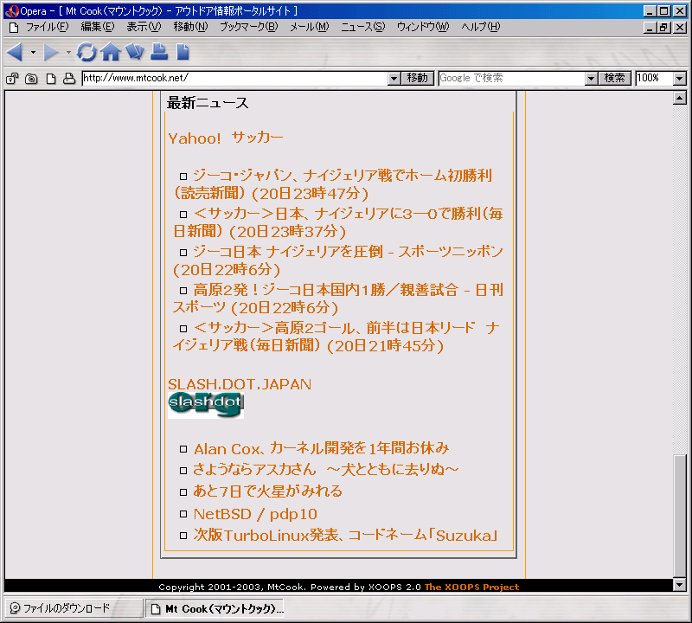Open あと7日で火星がみれる link
692x623 pixels.
tap(268, 491)
